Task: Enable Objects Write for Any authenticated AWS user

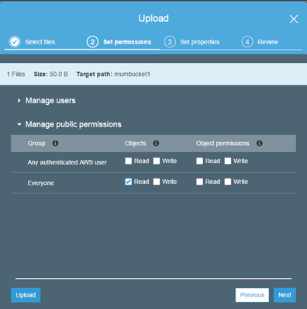Action: click(x=157, y=161)
